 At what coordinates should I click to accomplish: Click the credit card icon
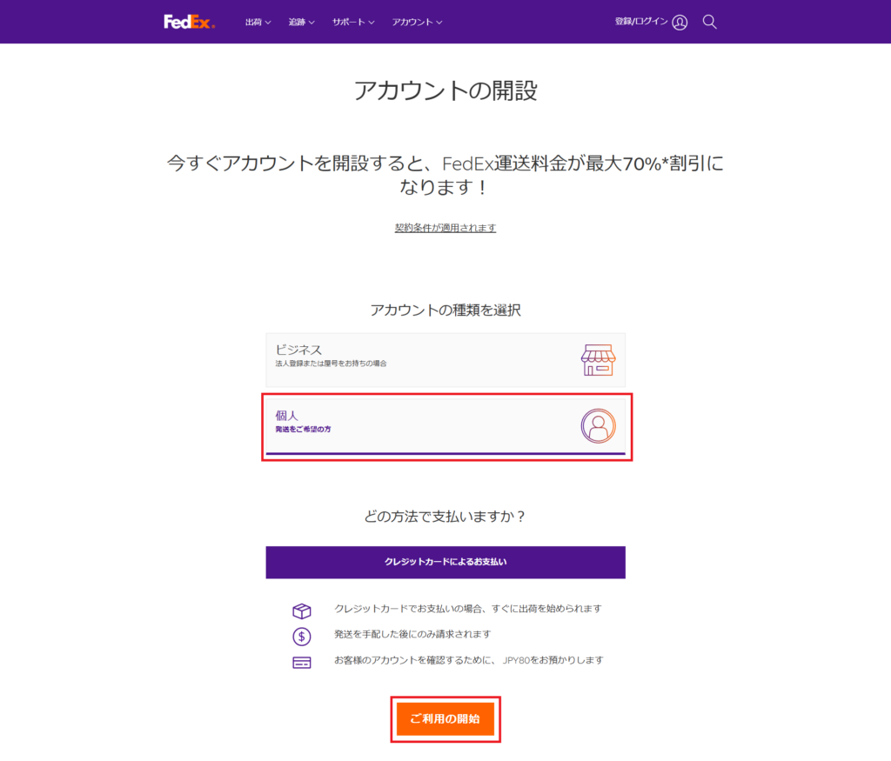[302, 663]
